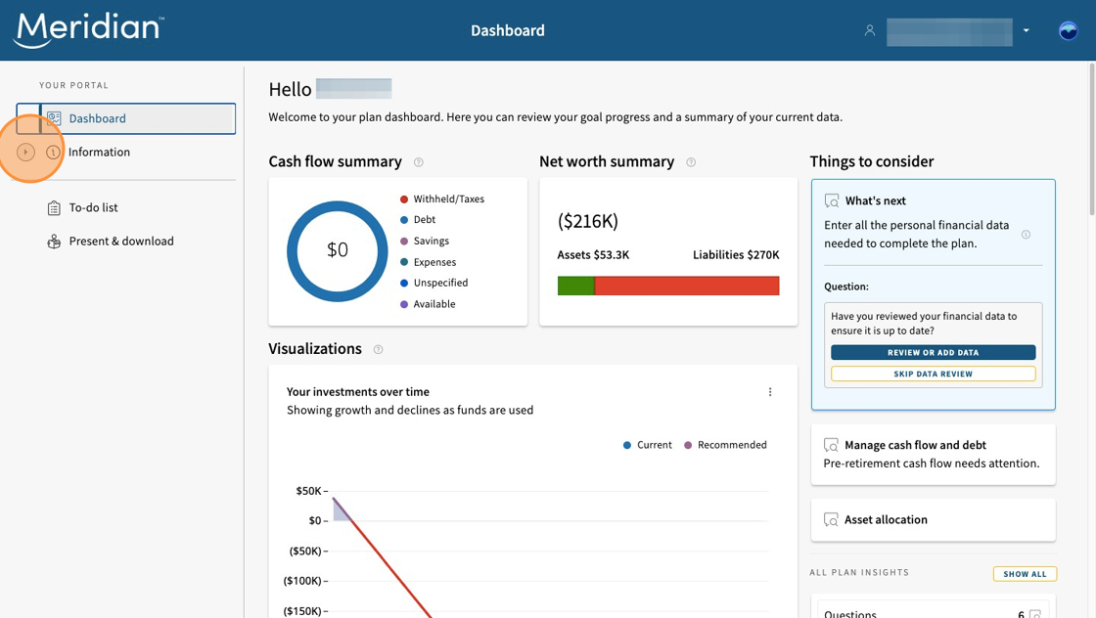Viewport: 1096px width, 618px height.
Task: Open Manage cash flow and debt card
Action: pyautogui.click(x=934, y=455)
